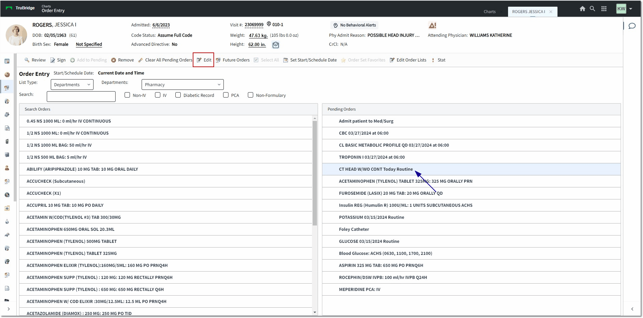The height and width of the screenshot is (318, 643).
Task: Click the flask icon in left sidebar
Action: click(x=7, y=221)
